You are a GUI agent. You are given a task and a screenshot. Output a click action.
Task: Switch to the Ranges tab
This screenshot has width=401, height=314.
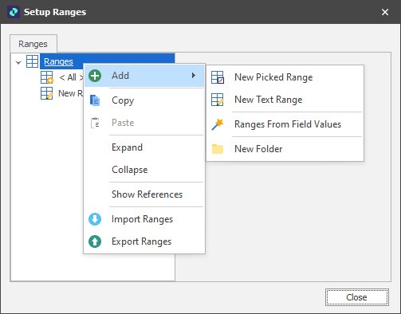click(x=33, y=44)
